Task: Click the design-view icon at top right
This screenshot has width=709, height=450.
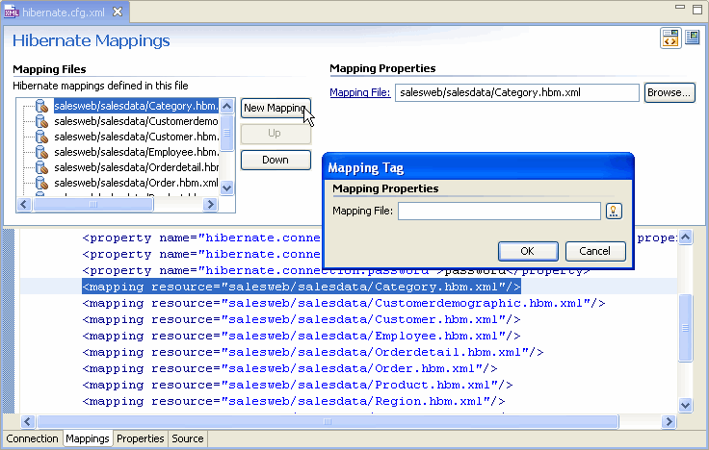Action: 693,37
